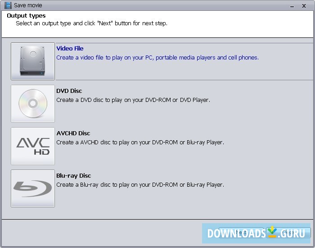Click the Save movie filmstrip title icon
This screenshot has height=248, width=315.
click(8, 5)
